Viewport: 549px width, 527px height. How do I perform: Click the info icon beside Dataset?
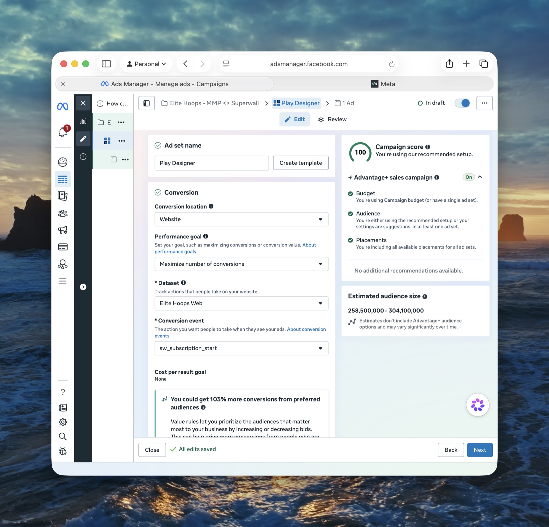[x=183, y=283]
